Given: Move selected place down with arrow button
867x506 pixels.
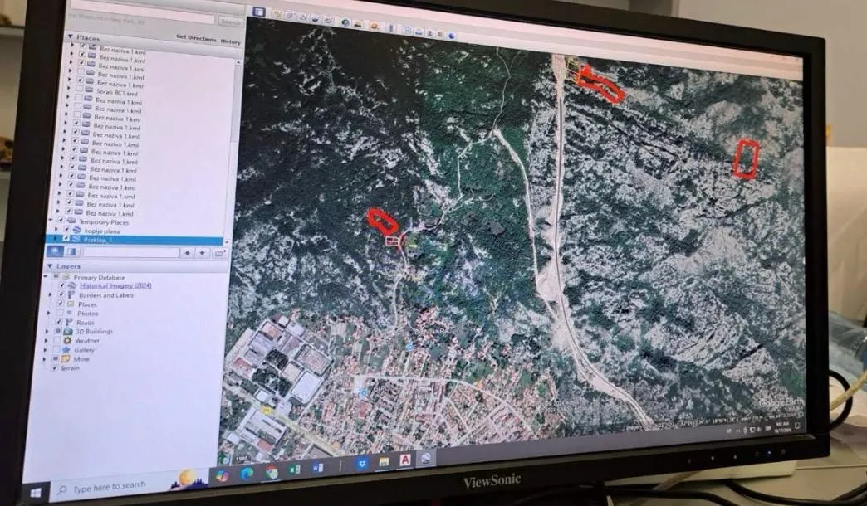Looking at the screenshot, I should tap(203, 253).
